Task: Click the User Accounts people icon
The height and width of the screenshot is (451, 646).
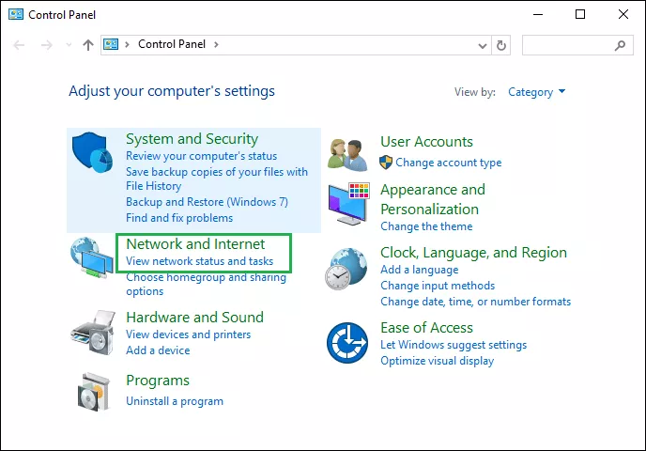Action: (x=348, y=155)
